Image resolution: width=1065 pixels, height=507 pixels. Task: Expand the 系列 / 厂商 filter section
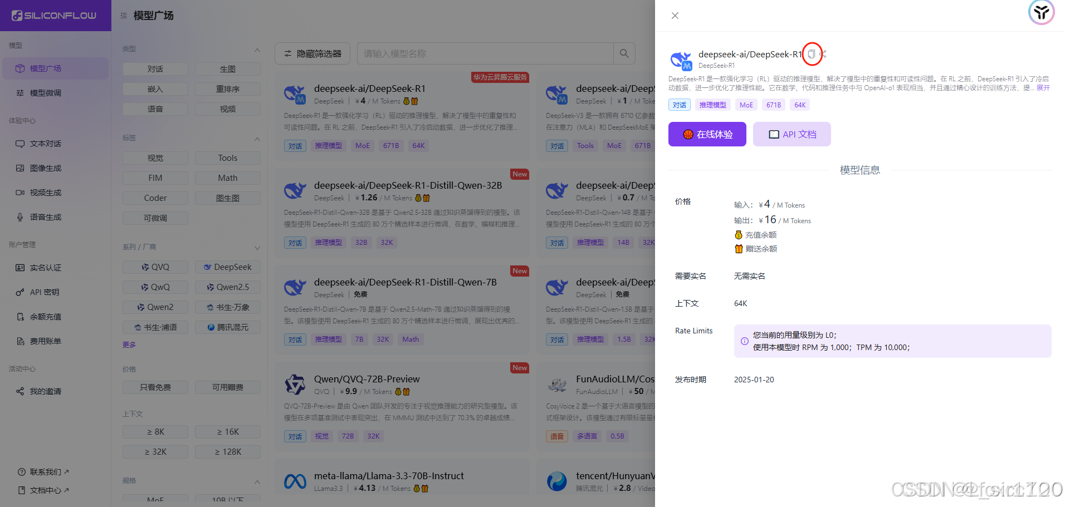[257, 248]
